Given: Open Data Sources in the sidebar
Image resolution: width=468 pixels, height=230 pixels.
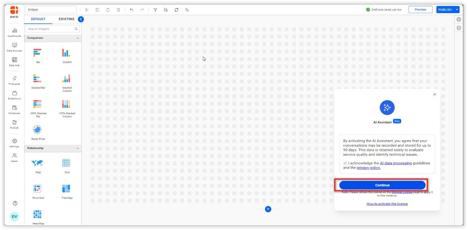Looking at the screenshot, I should (x=14, y=47).
